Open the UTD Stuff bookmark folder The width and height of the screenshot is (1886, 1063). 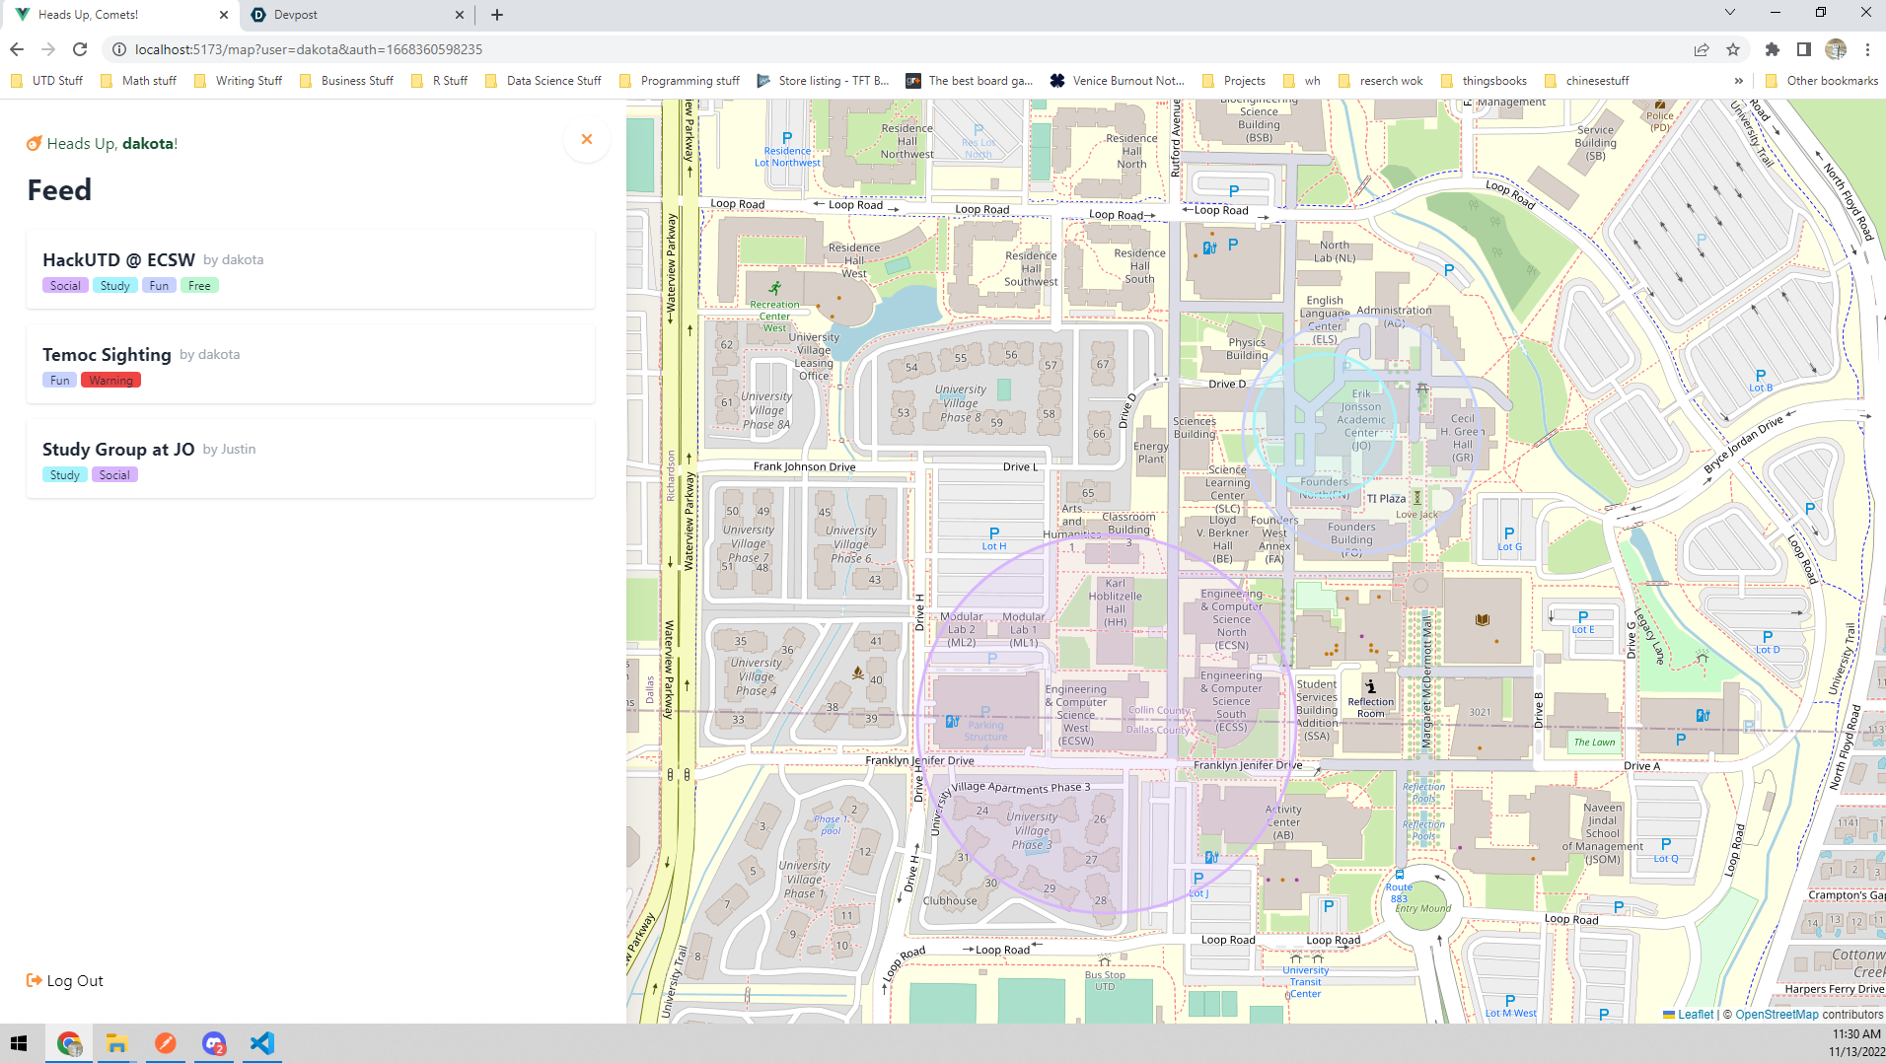46,81
